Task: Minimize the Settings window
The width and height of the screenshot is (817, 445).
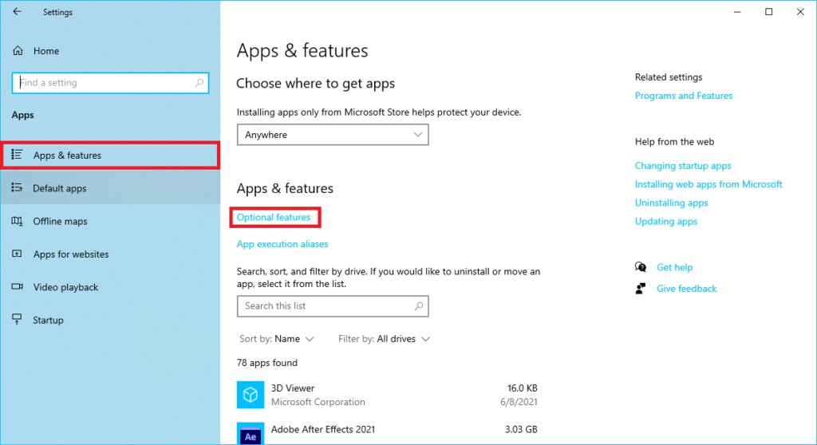Action: pos(736,11)
